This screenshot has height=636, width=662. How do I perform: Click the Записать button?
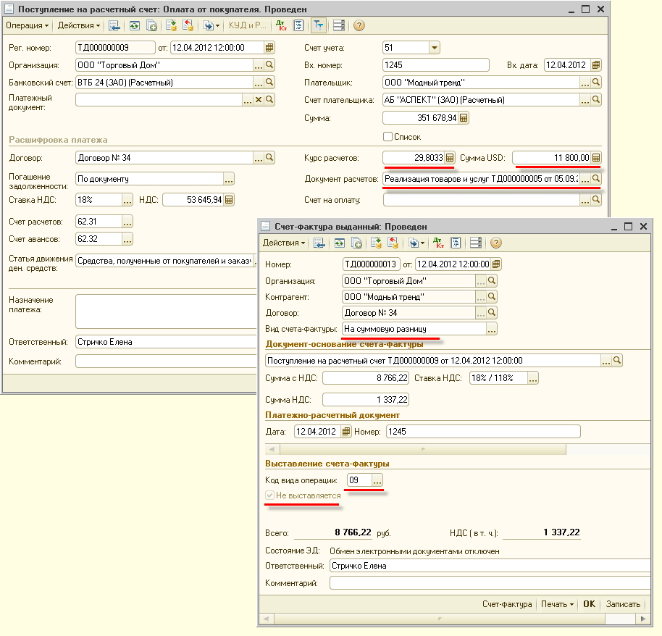[623, 604]
